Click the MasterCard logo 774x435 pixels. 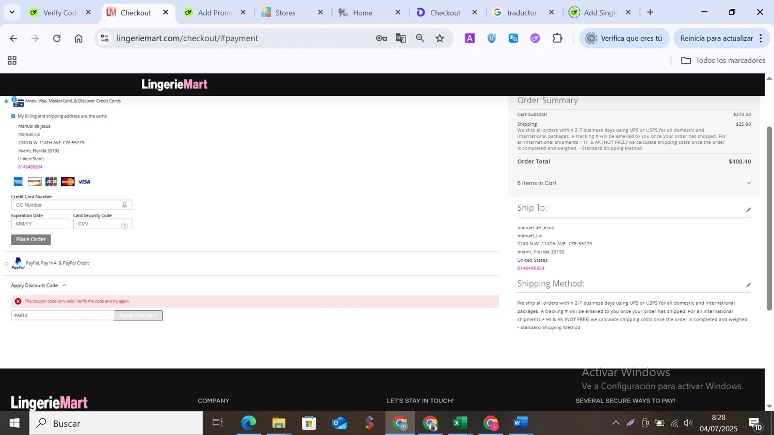tap(68, 181)
